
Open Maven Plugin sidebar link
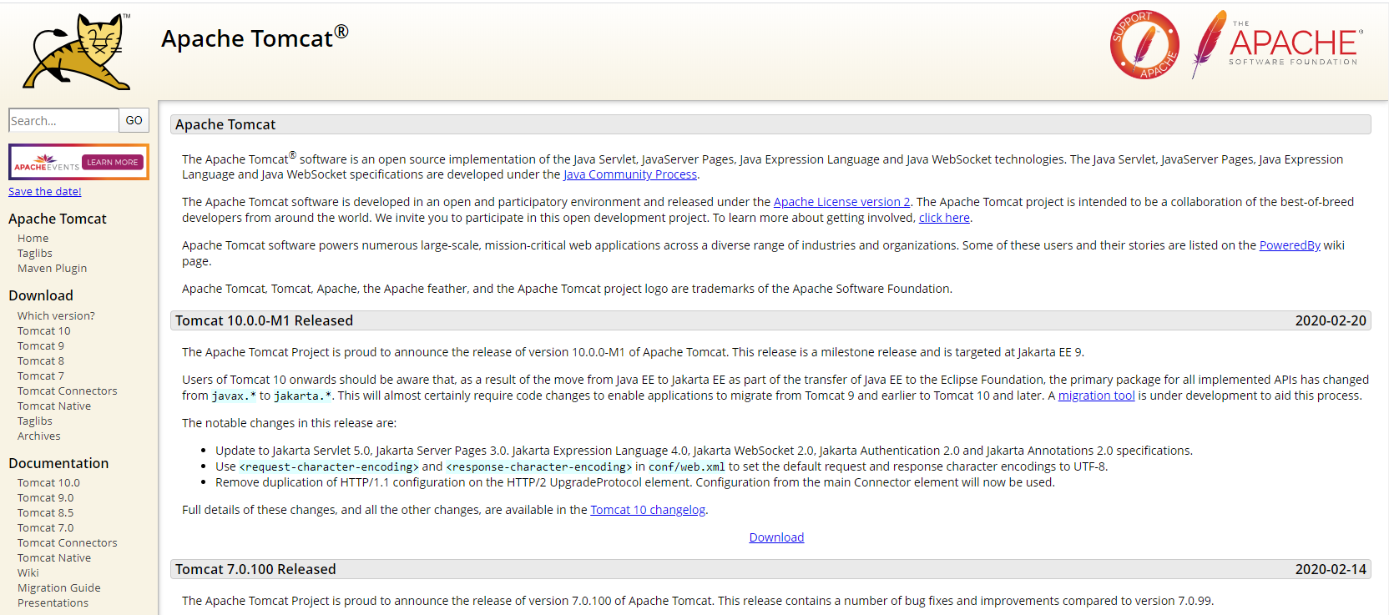(53, 268)
